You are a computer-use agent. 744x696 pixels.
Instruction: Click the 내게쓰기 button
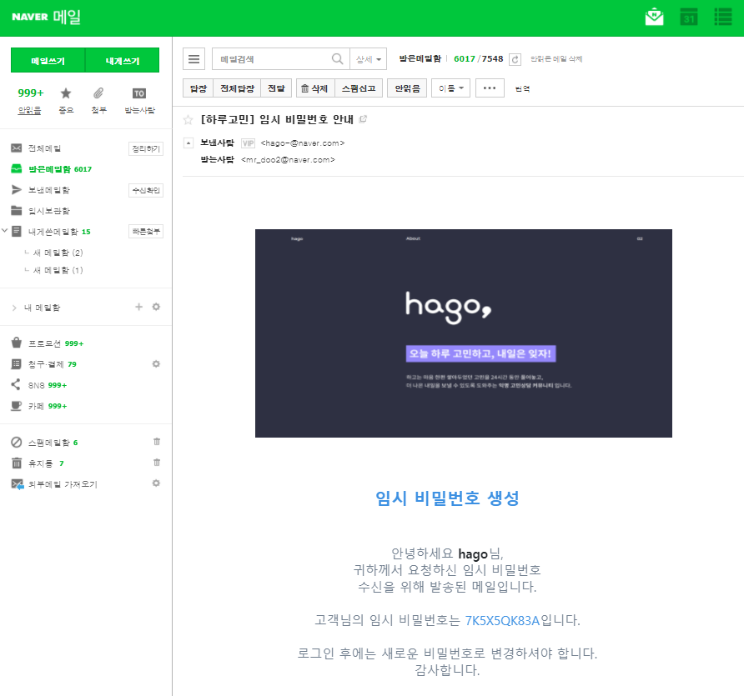(x=123, y=60)
